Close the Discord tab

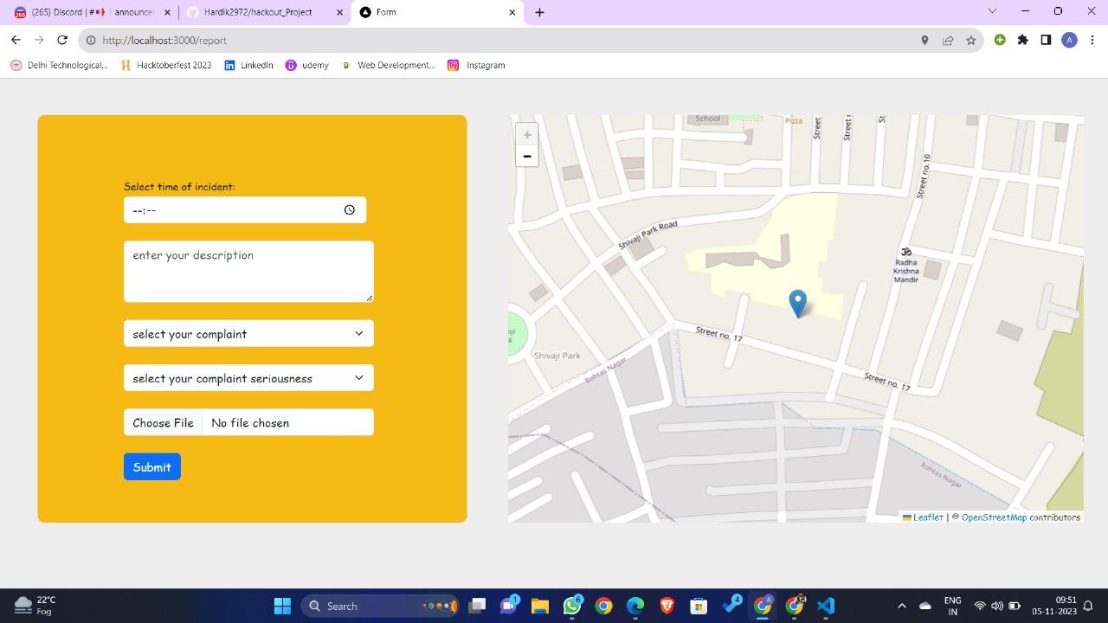point(168,12)
